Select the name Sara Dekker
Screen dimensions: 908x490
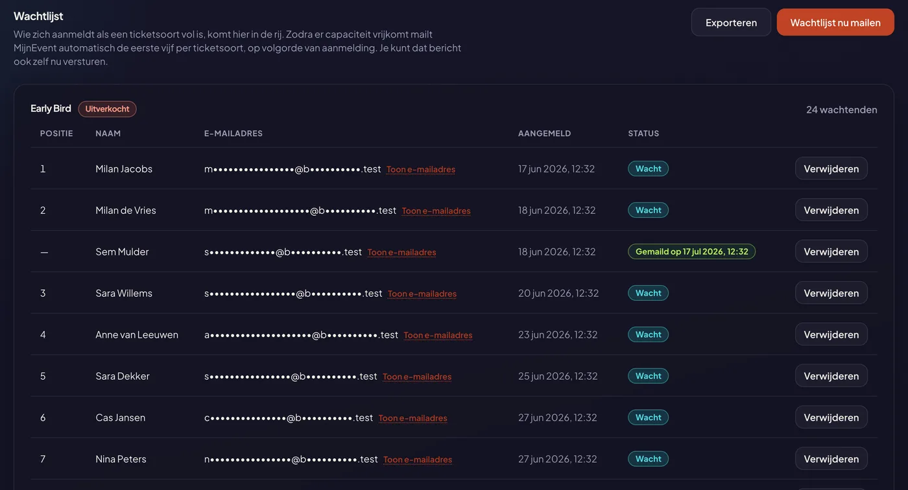(123, 376)
